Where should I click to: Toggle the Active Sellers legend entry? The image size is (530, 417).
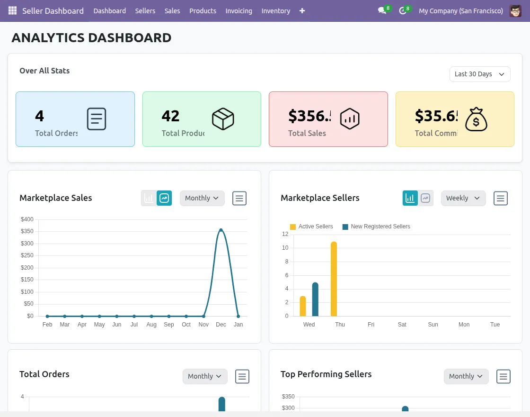[x=311, y=227]
